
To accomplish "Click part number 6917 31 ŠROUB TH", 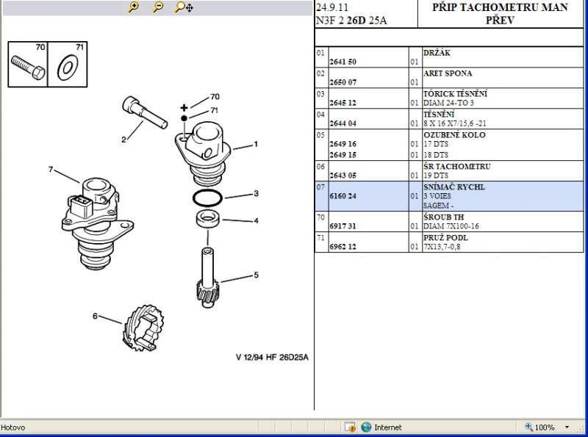I will point(343,226).
